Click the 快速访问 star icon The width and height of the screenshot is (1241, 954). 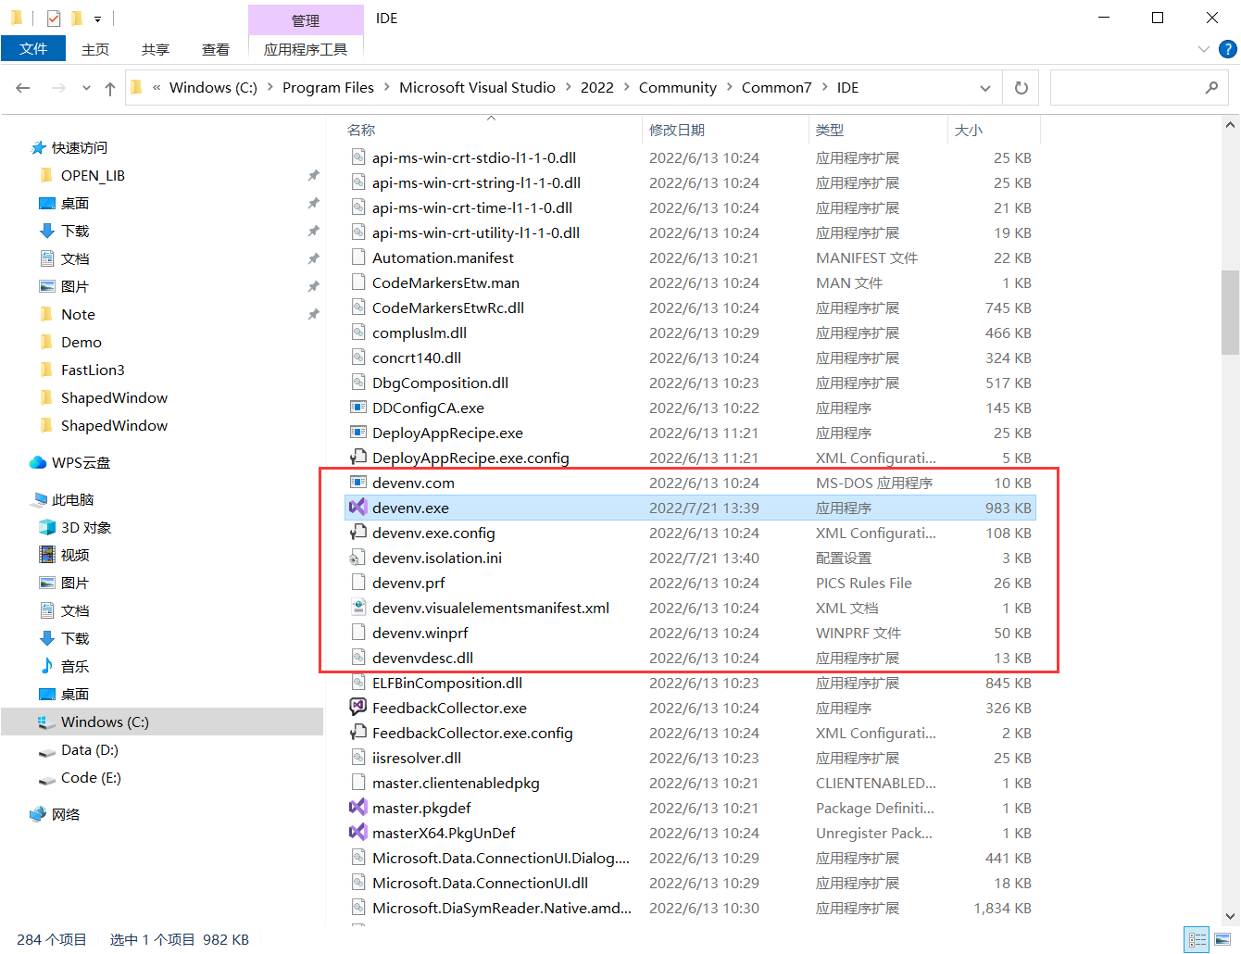38,147
